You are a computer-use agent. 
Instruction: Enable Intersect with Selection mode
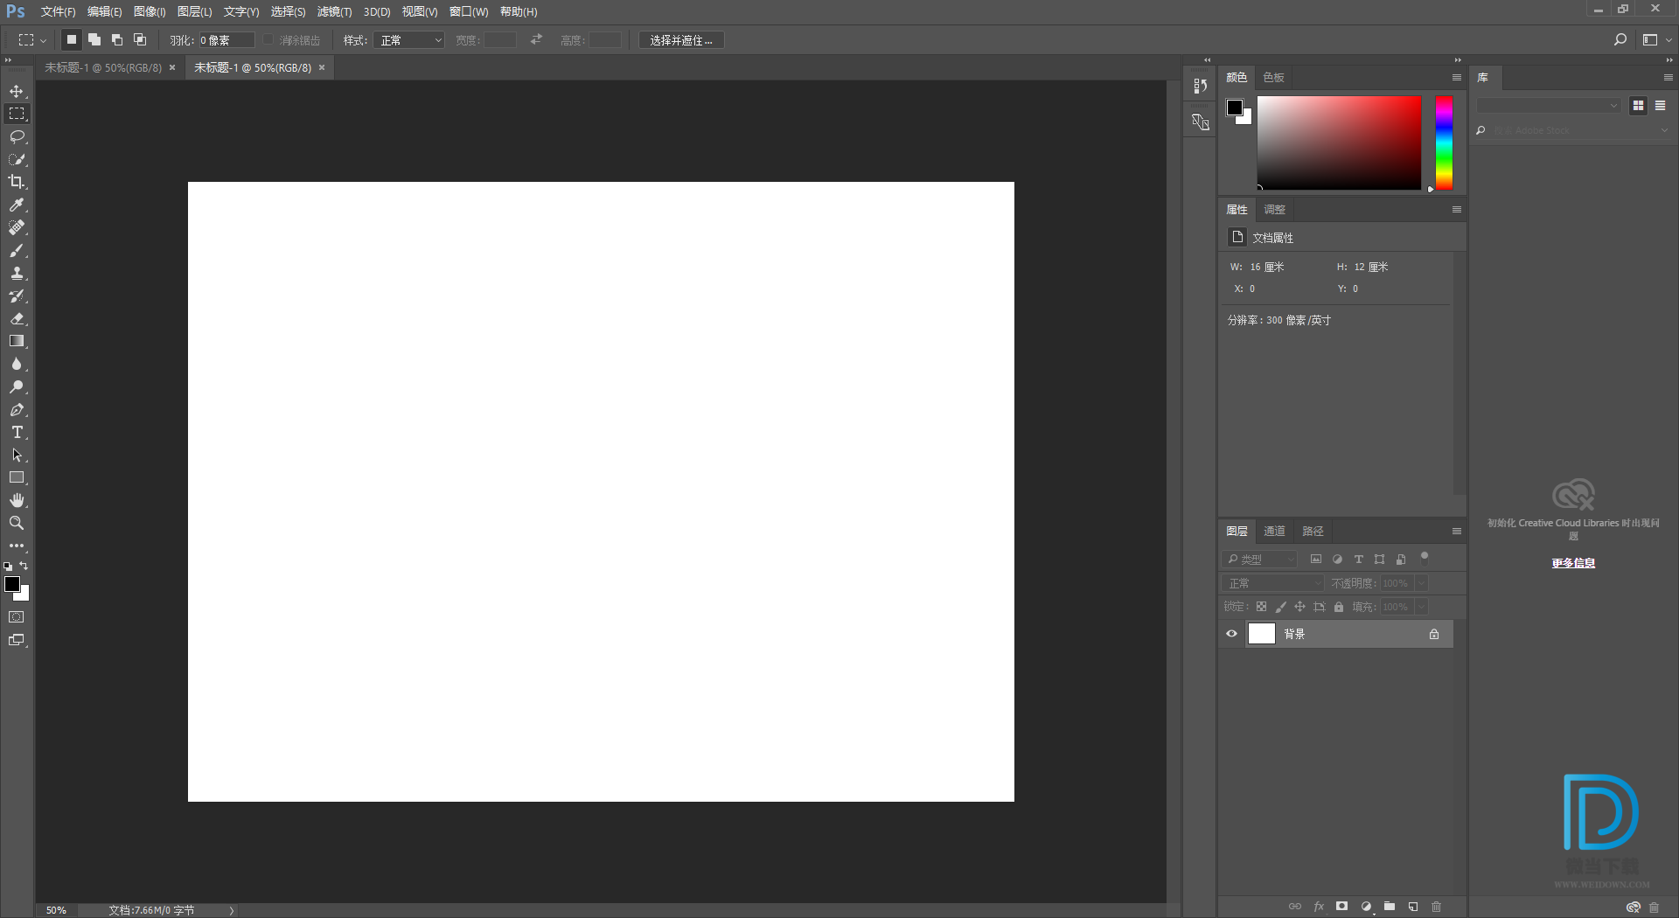click(140, 39)
